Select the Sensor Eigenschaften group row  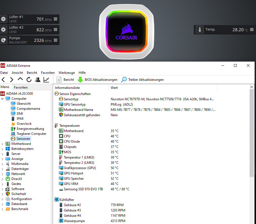[73, 94]
